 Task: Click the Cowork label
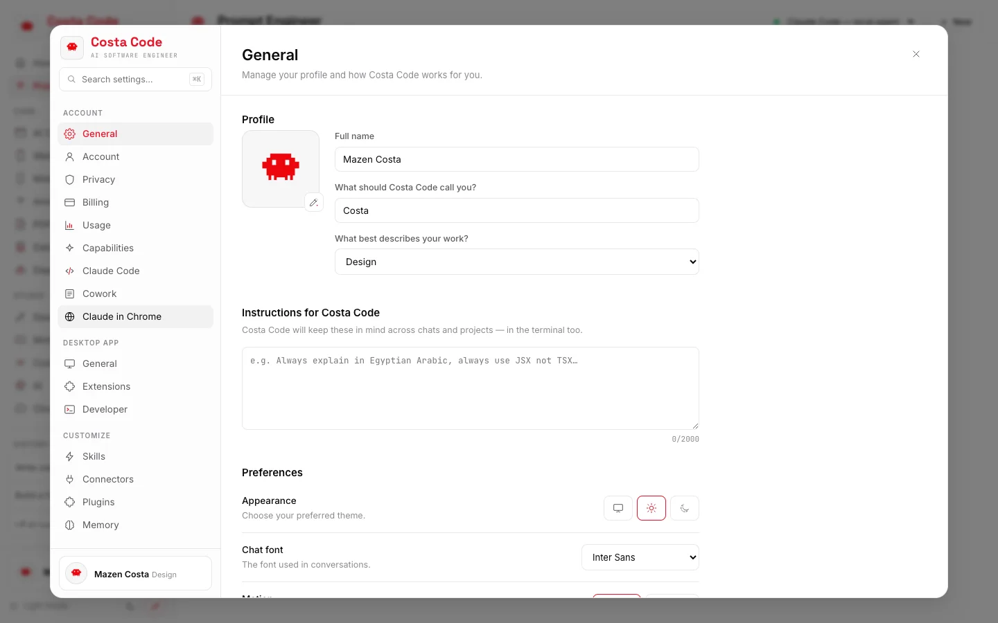99,294
